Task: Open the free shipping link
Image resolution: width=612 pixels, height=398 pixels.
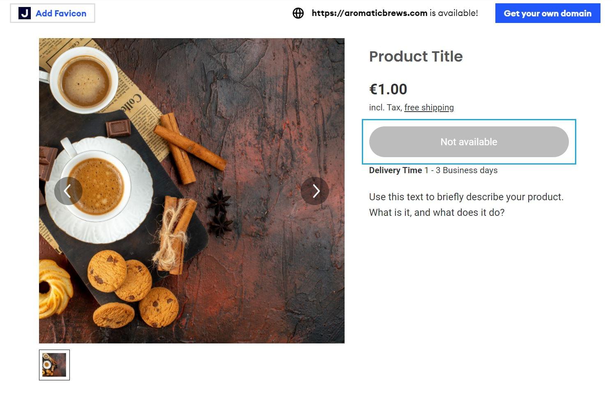Action: click(429, 108)
